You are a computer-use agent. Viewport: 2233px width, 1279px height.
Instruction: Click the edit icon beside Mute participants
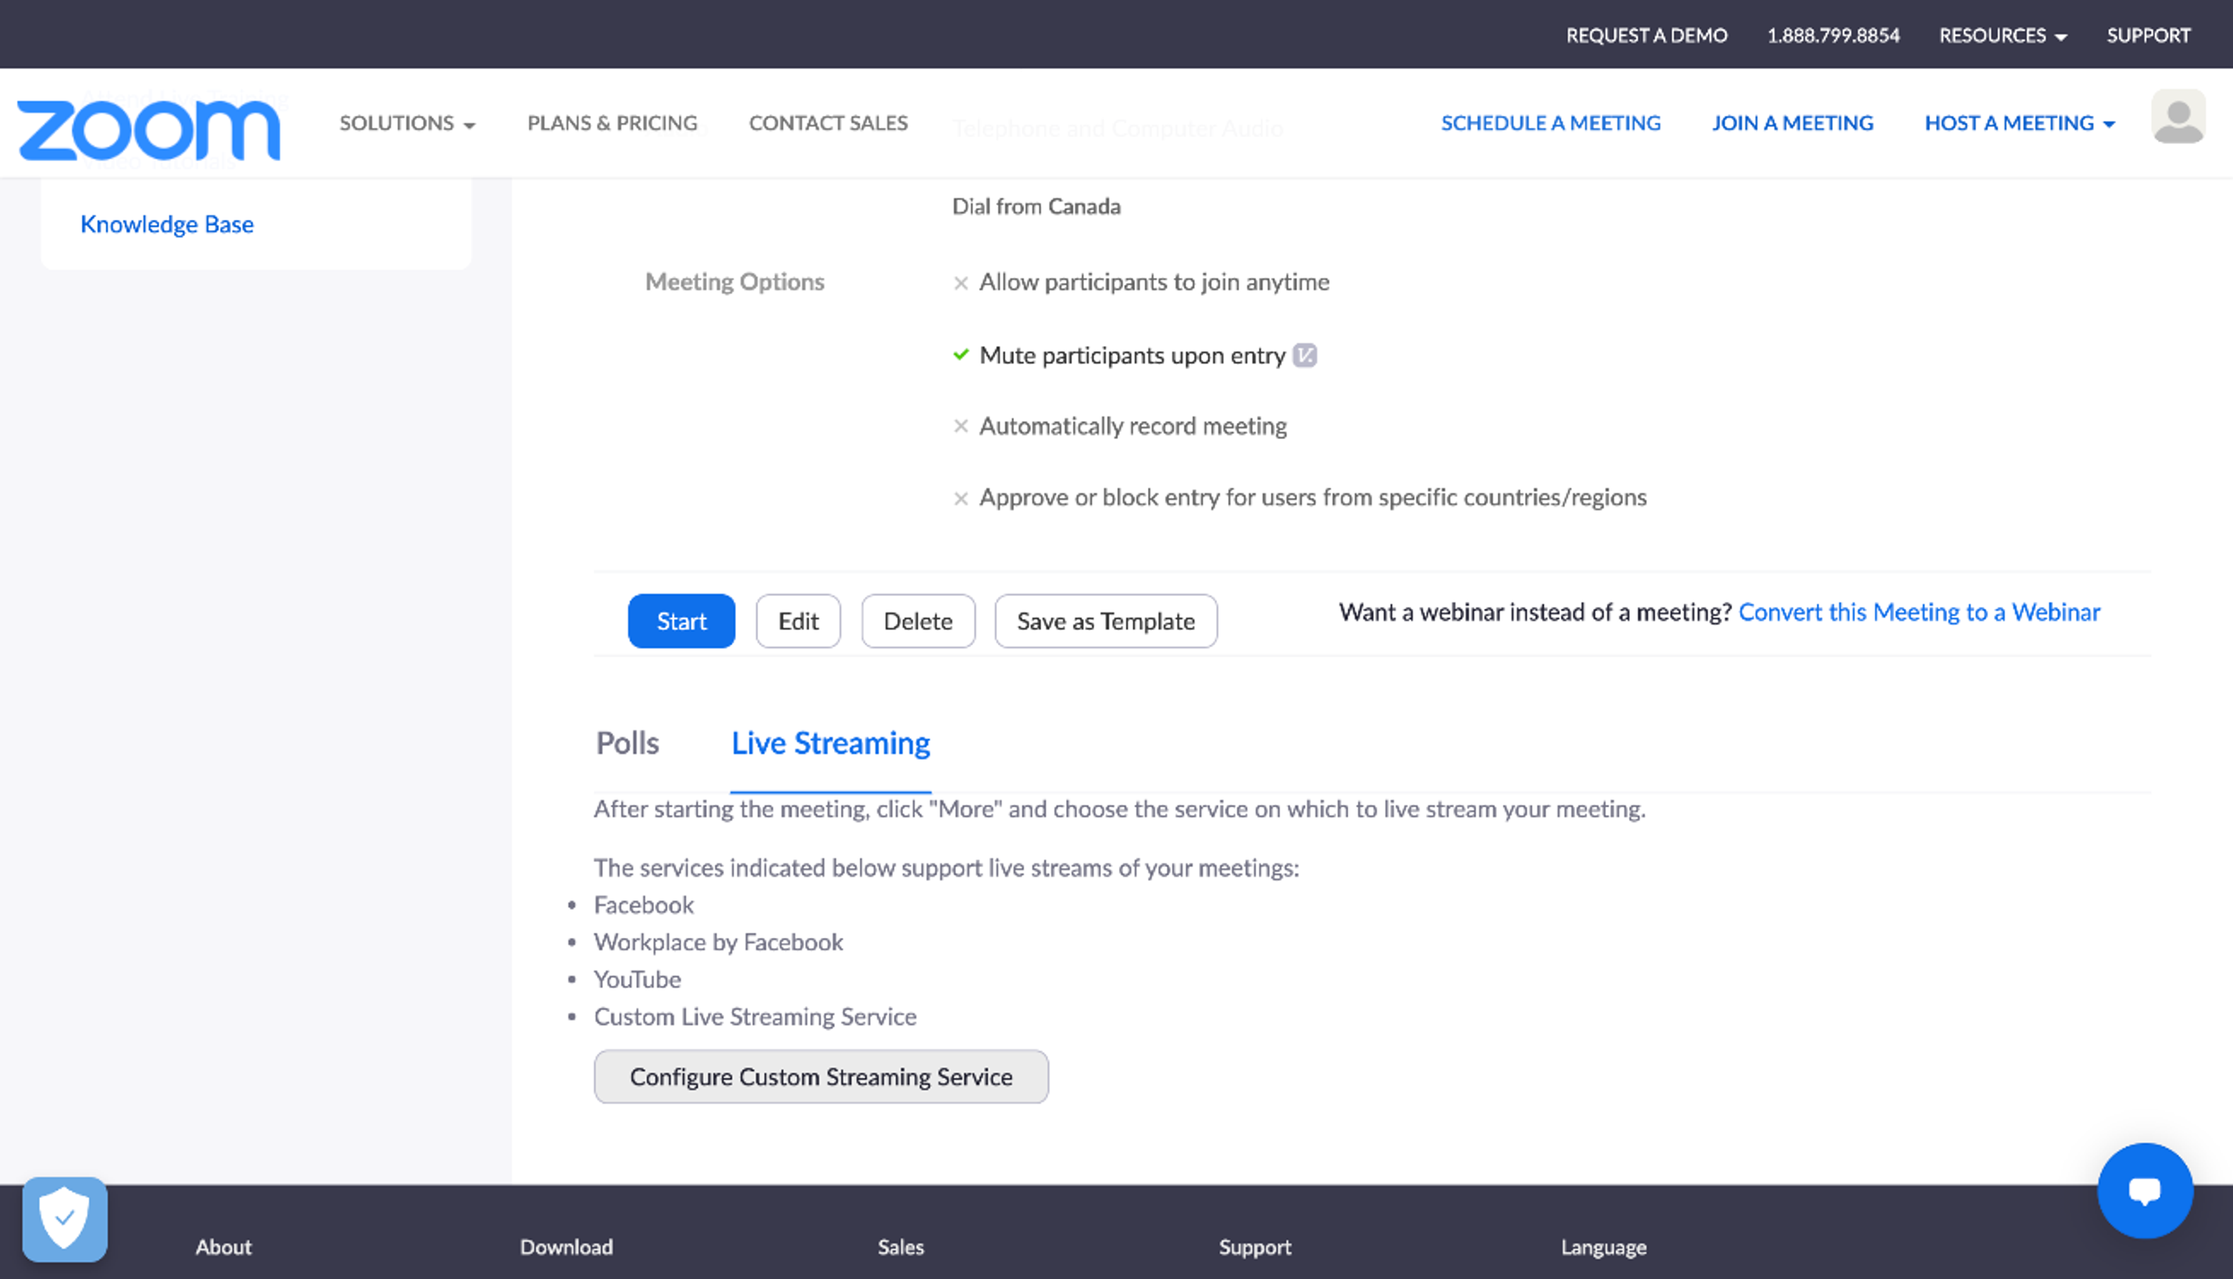[x=1304, y=355]
